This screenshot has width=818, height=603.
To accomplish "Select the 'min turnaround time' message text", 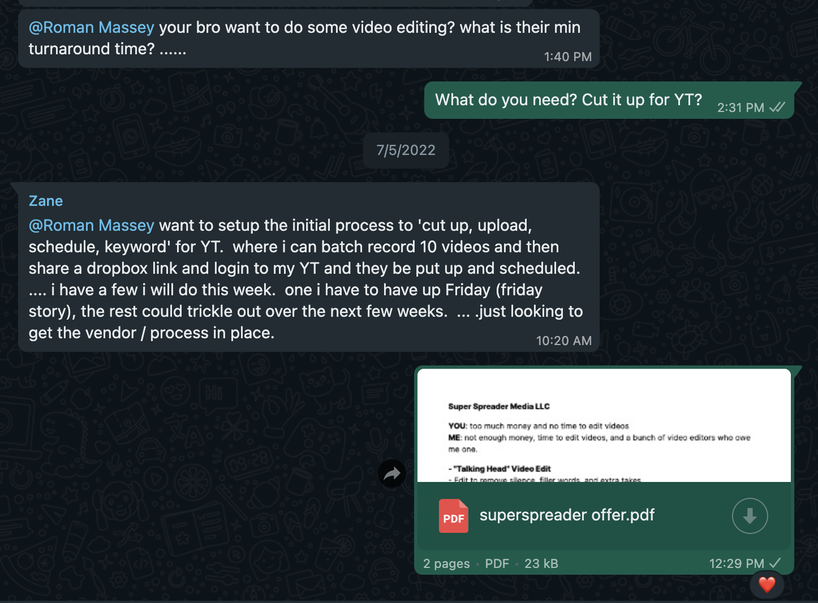I will [304, 38].
